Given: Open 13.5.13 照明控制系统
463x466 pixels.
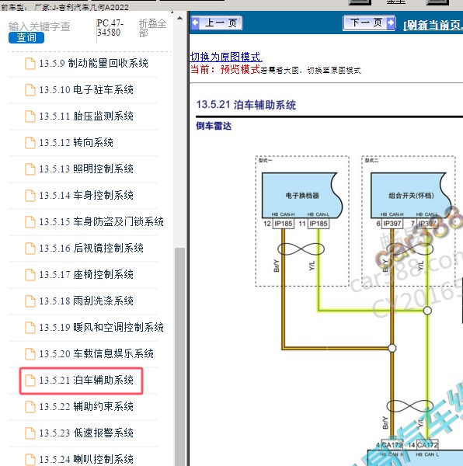Looking at the screenshot, I should coord(86,169).
